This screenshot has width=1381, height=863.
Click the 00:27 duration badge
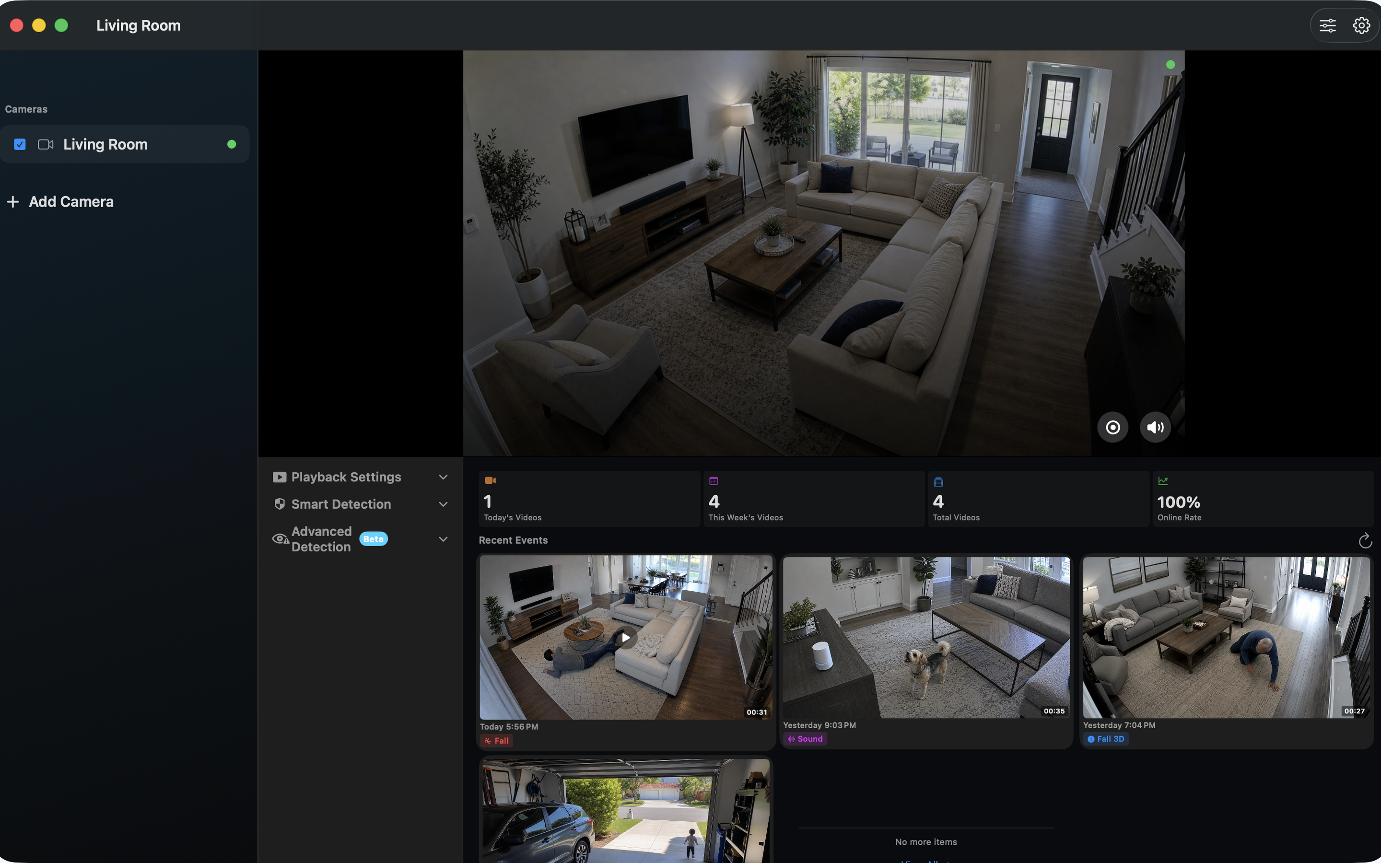click(x=1354, y=711)
